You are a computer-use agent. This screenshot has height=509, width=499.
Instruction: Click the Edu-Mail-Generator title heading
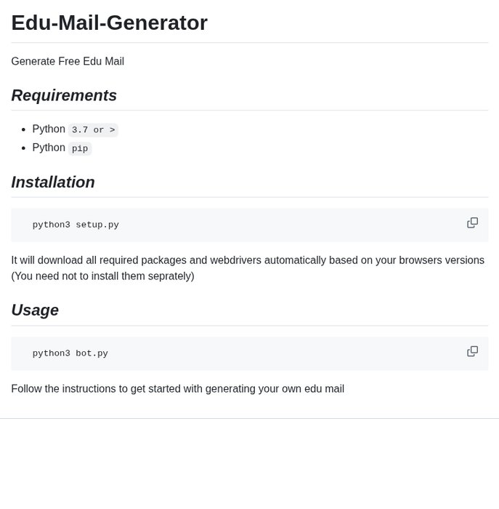[109, 23]
